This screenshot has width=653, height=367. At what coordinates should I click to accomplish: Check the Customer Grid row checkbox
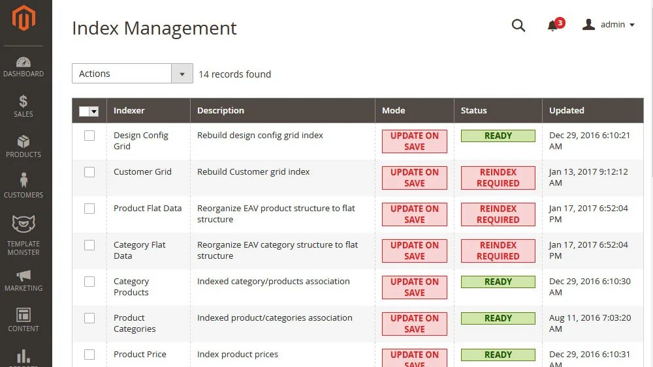pyautogui.click(x=89, y=172)
